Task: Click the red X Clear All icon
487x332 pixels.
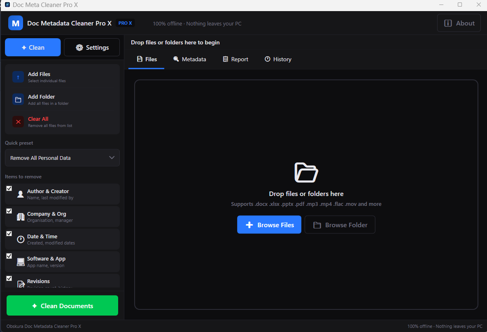Action: click(x=18, y=122)
